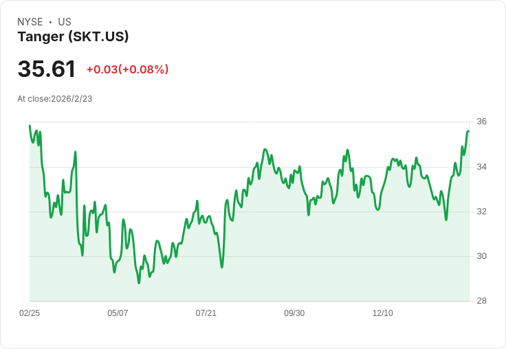Viewport: 506px width, 349px height.
Task: Click the 07/21 x-axis date label
Action: coord(206,313)
